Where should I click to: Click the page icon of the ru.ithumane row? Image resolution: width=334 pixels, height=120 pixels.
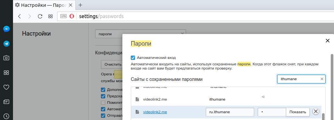[137, 112]
